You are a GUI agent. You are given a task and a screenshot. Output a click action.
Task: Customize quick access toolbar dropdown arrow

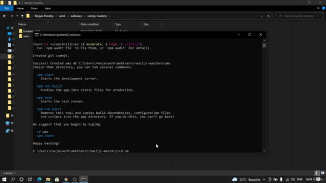19,3
